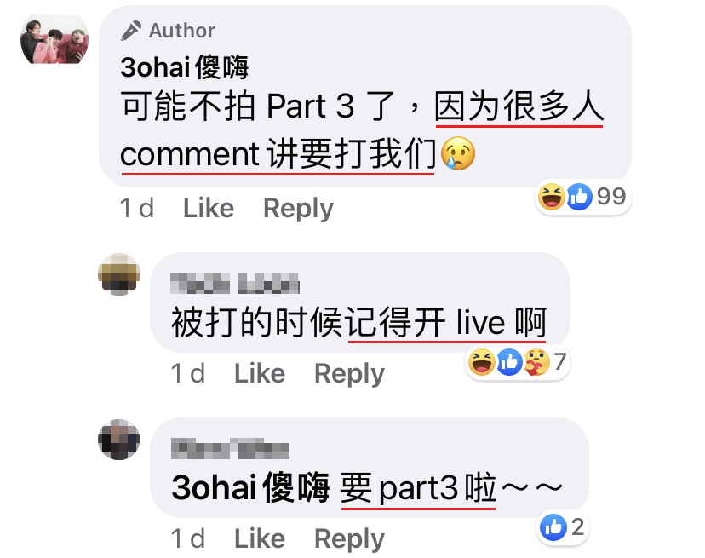Like the "要 part3 啦" reply
The width and height of the screenshot is (705, 558).
pos(260,538)
